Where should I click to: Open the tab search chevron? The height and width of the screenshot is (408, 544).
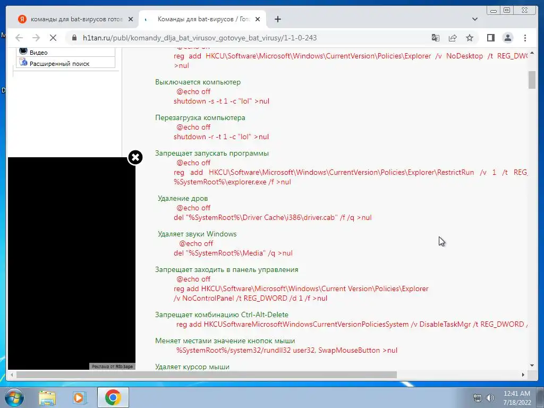click(x=474, y=19)
